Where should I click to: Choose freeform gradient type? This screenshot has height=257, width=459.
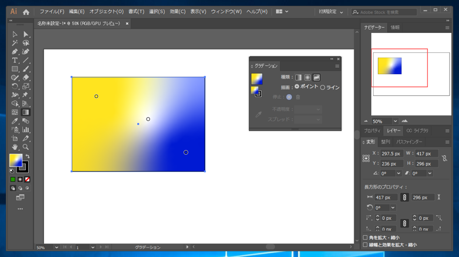point(317,77)
